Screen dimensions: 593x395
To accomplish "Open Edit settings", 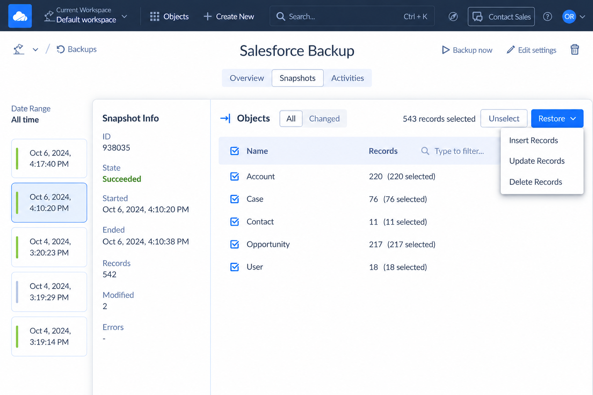I will (x=531, y=50).
